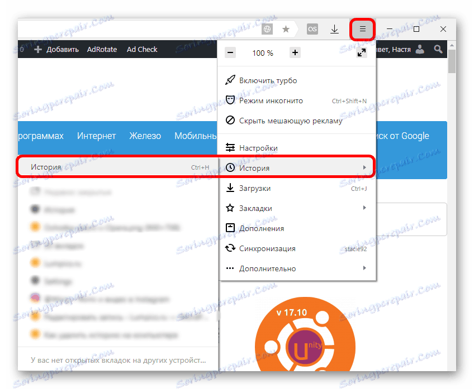Click the history clock icon
The height and width of the screenshot is (389, 474).
pyautogui.click(x=230, y=167)
